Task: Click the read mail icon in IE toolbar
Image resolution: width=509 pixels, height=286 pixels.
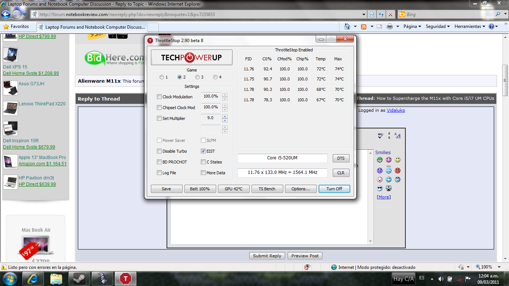Action: [379, 26]
